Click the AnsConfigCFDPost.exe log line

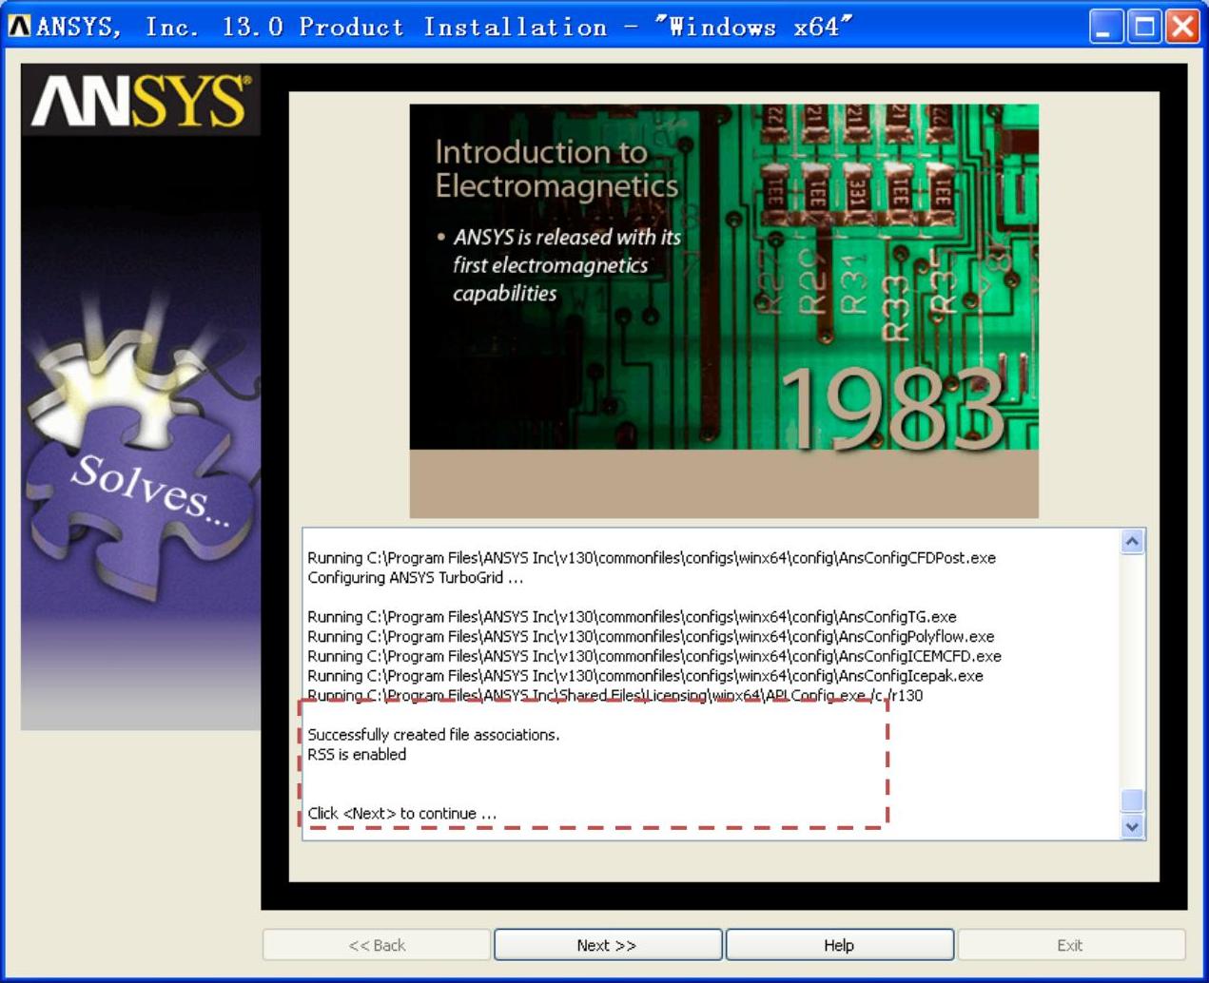652,558
